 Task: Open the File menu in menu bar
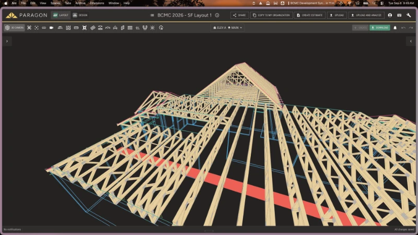point(24,3)
